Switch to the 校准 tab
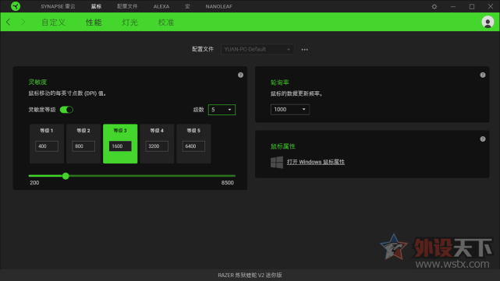This screenshot has height=281, width=500. pos(166,23)
